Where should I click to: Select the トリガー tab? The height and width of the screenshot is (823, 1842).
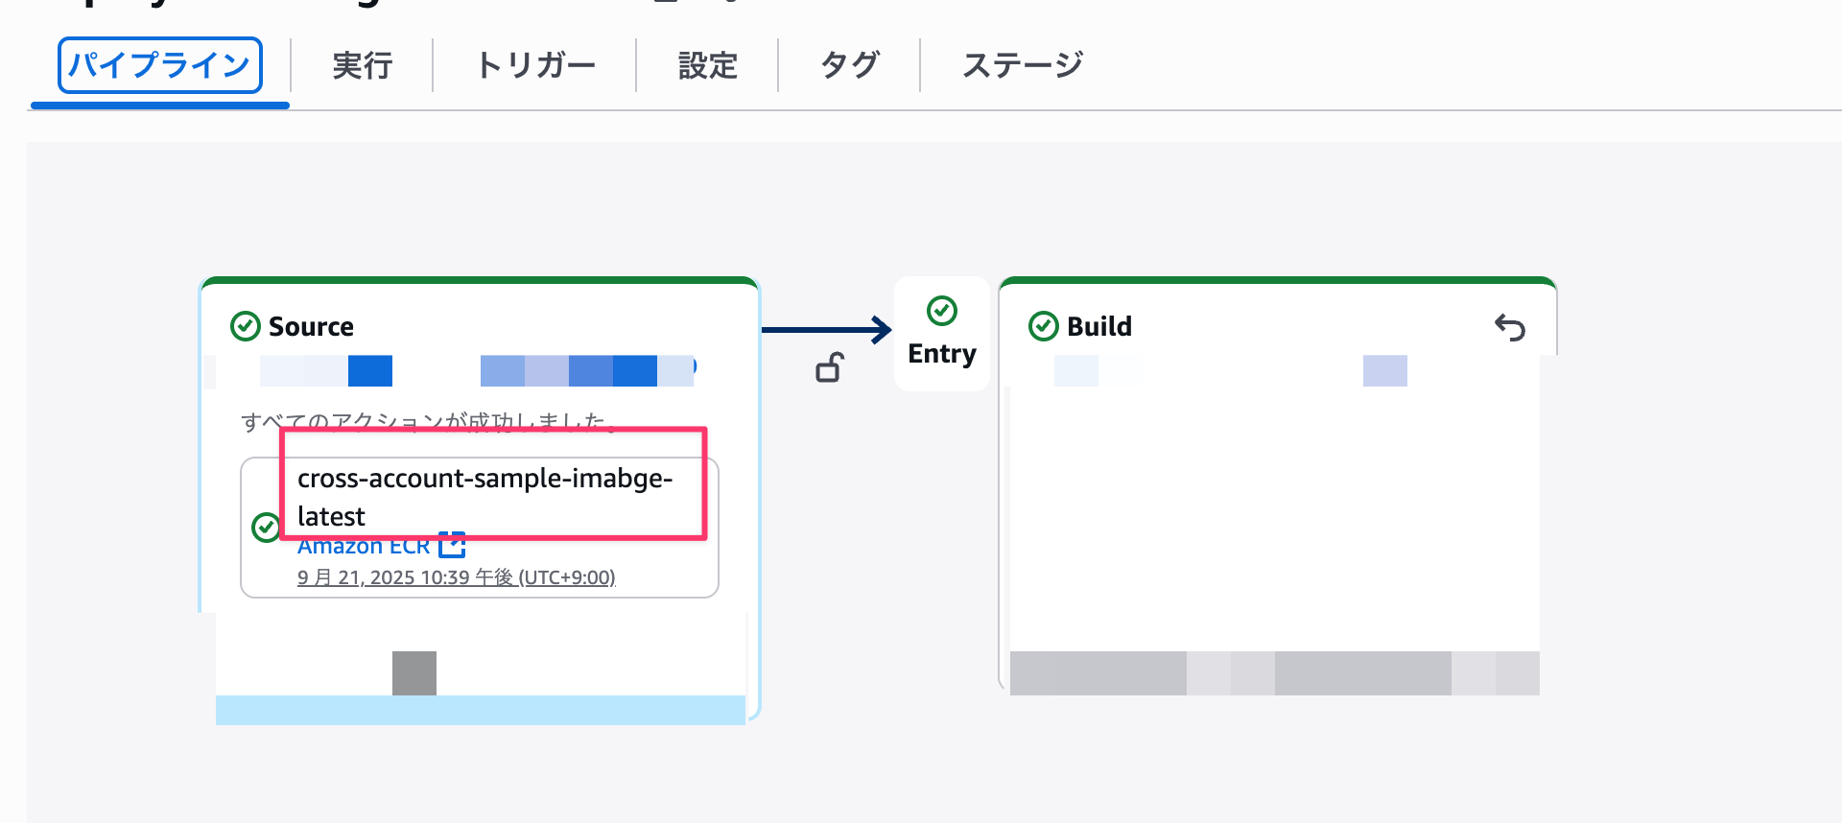[534, 65]
